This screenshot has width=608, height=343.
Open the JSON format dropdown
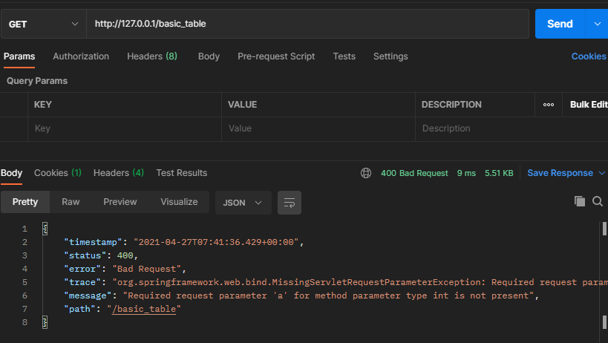click(243, 203)
